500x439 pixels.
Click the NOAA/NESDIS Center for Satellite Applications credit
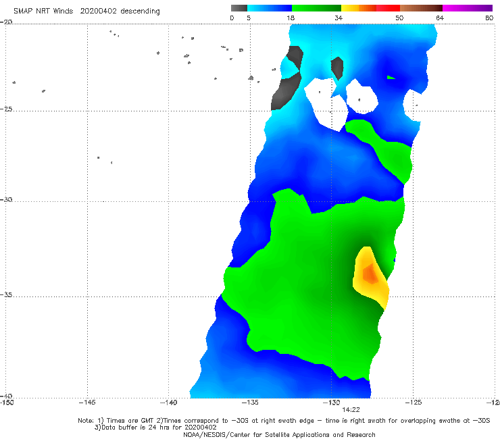click(x=279, y=434)
